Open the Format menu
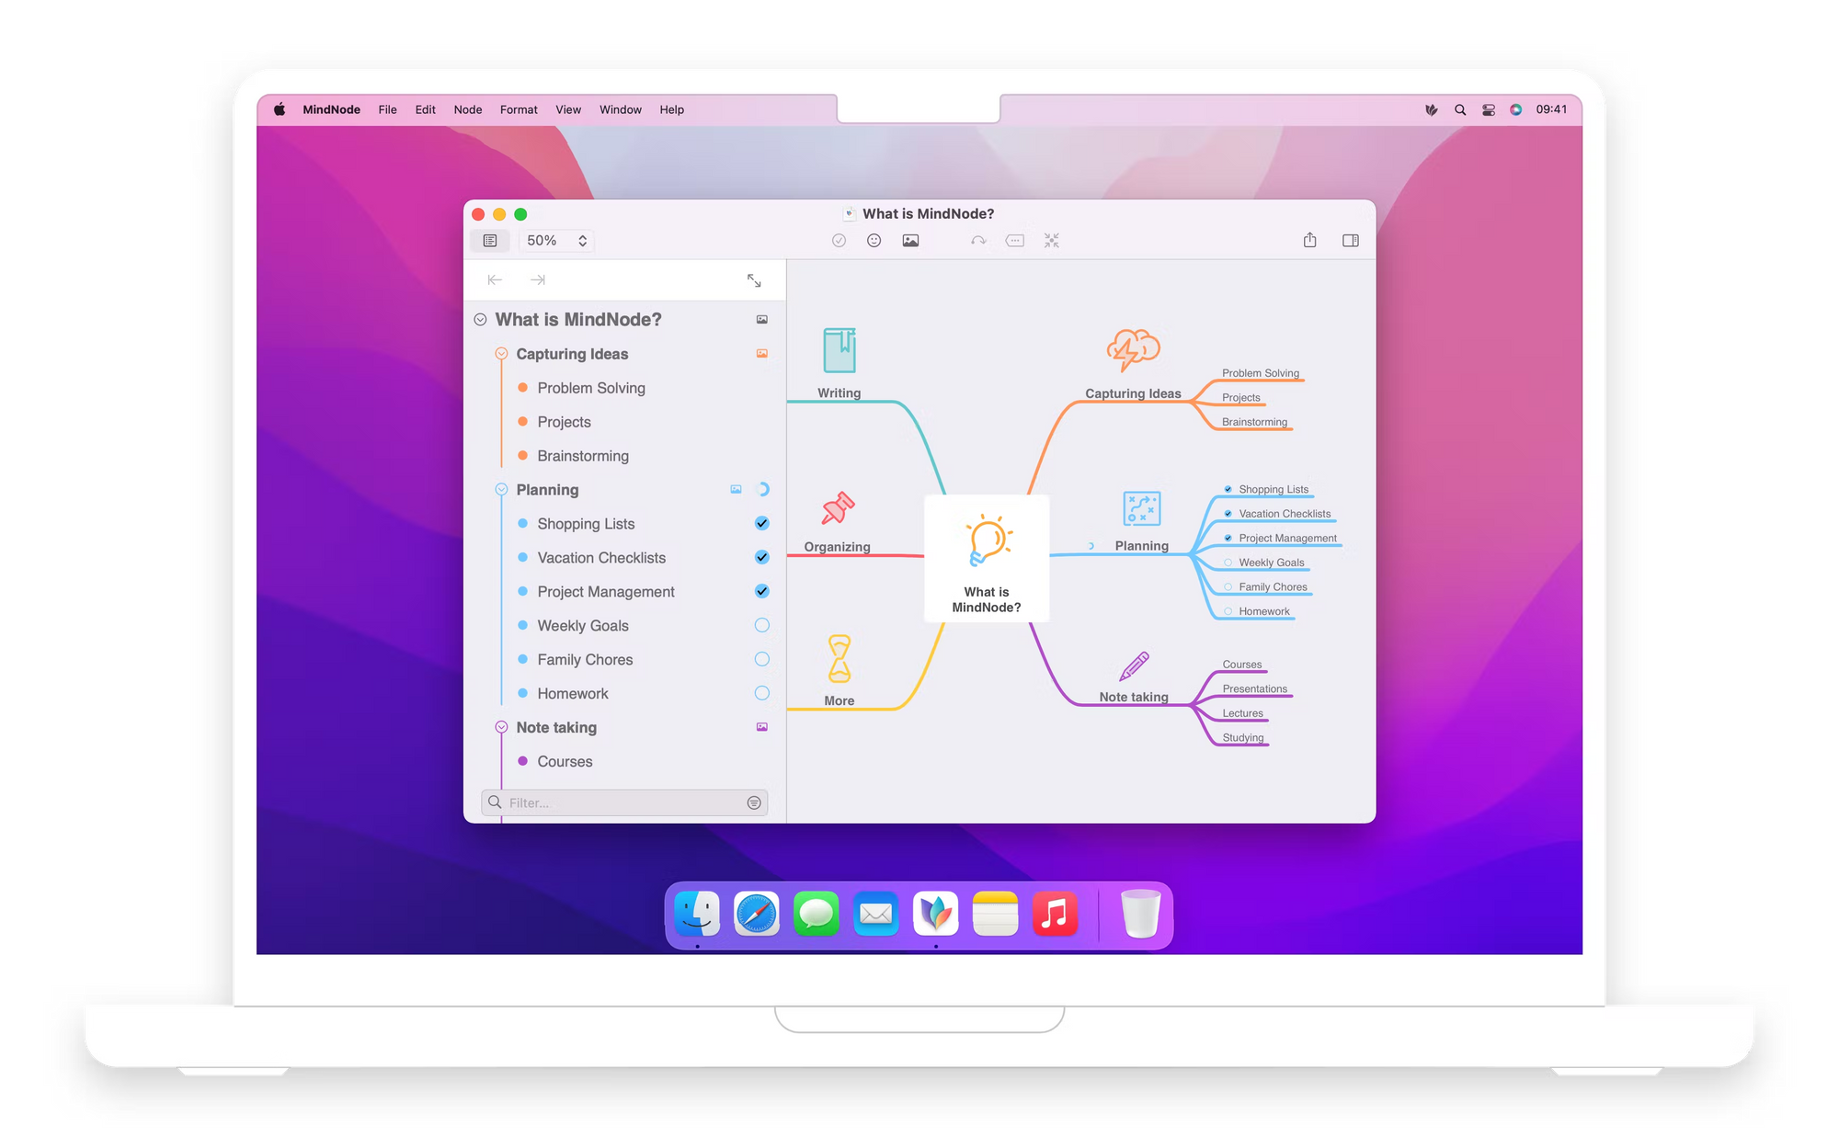 [519, 109]
